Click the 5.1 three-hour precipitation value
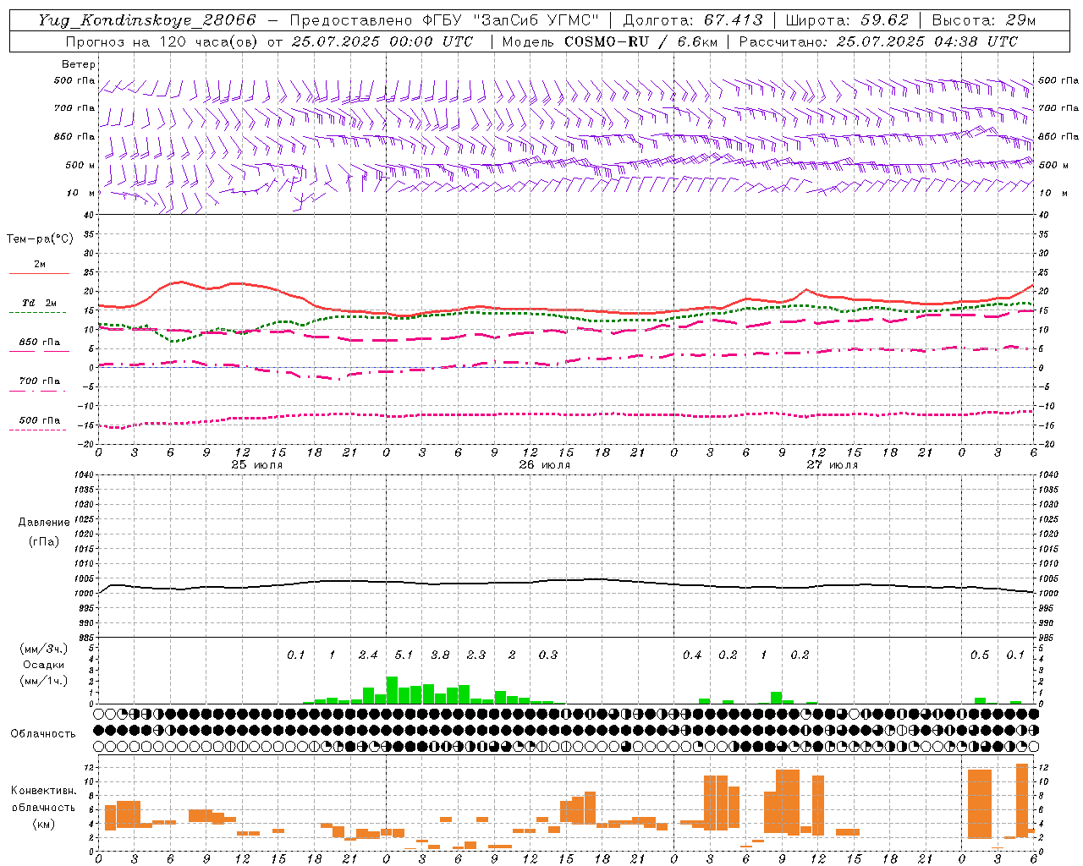 404,655
